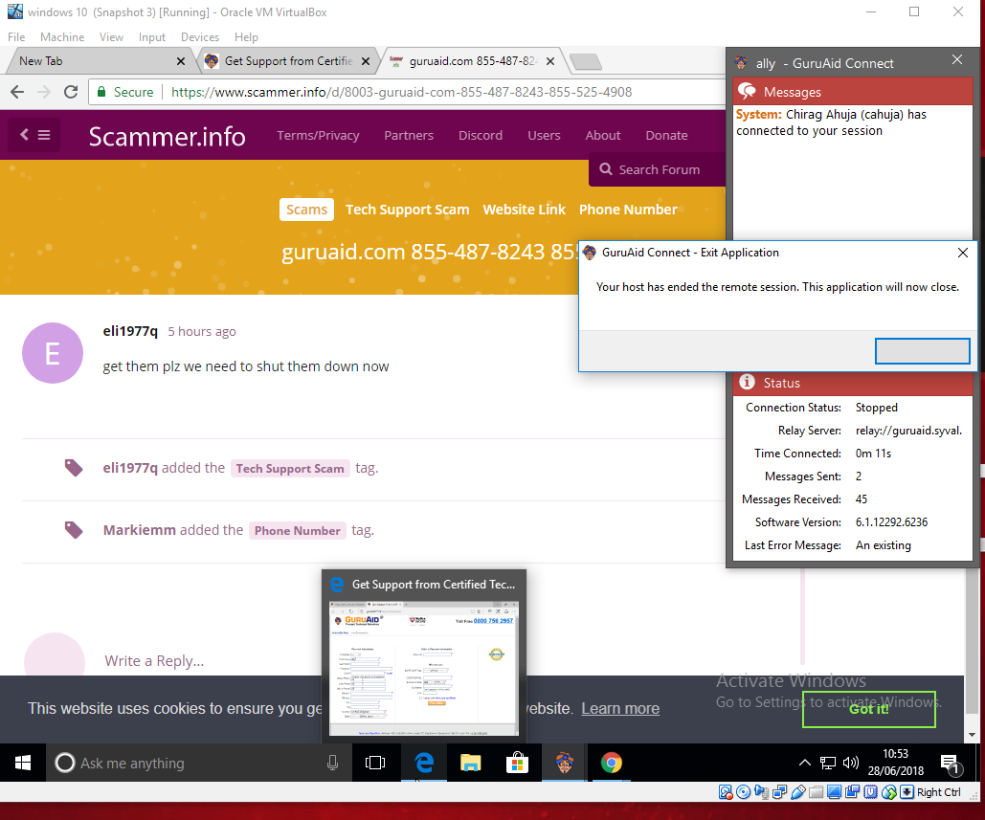The width and height of the screenshot is (985, 820).
Task: Open VirtualBox Devices menu
Action: tap(200, 37)
